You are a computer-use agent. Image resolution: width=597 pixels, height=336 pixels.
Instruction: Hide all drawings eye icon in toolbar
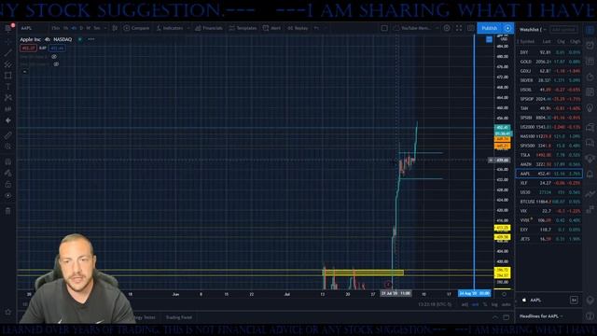pyautogui.click(x=8, y=195)
